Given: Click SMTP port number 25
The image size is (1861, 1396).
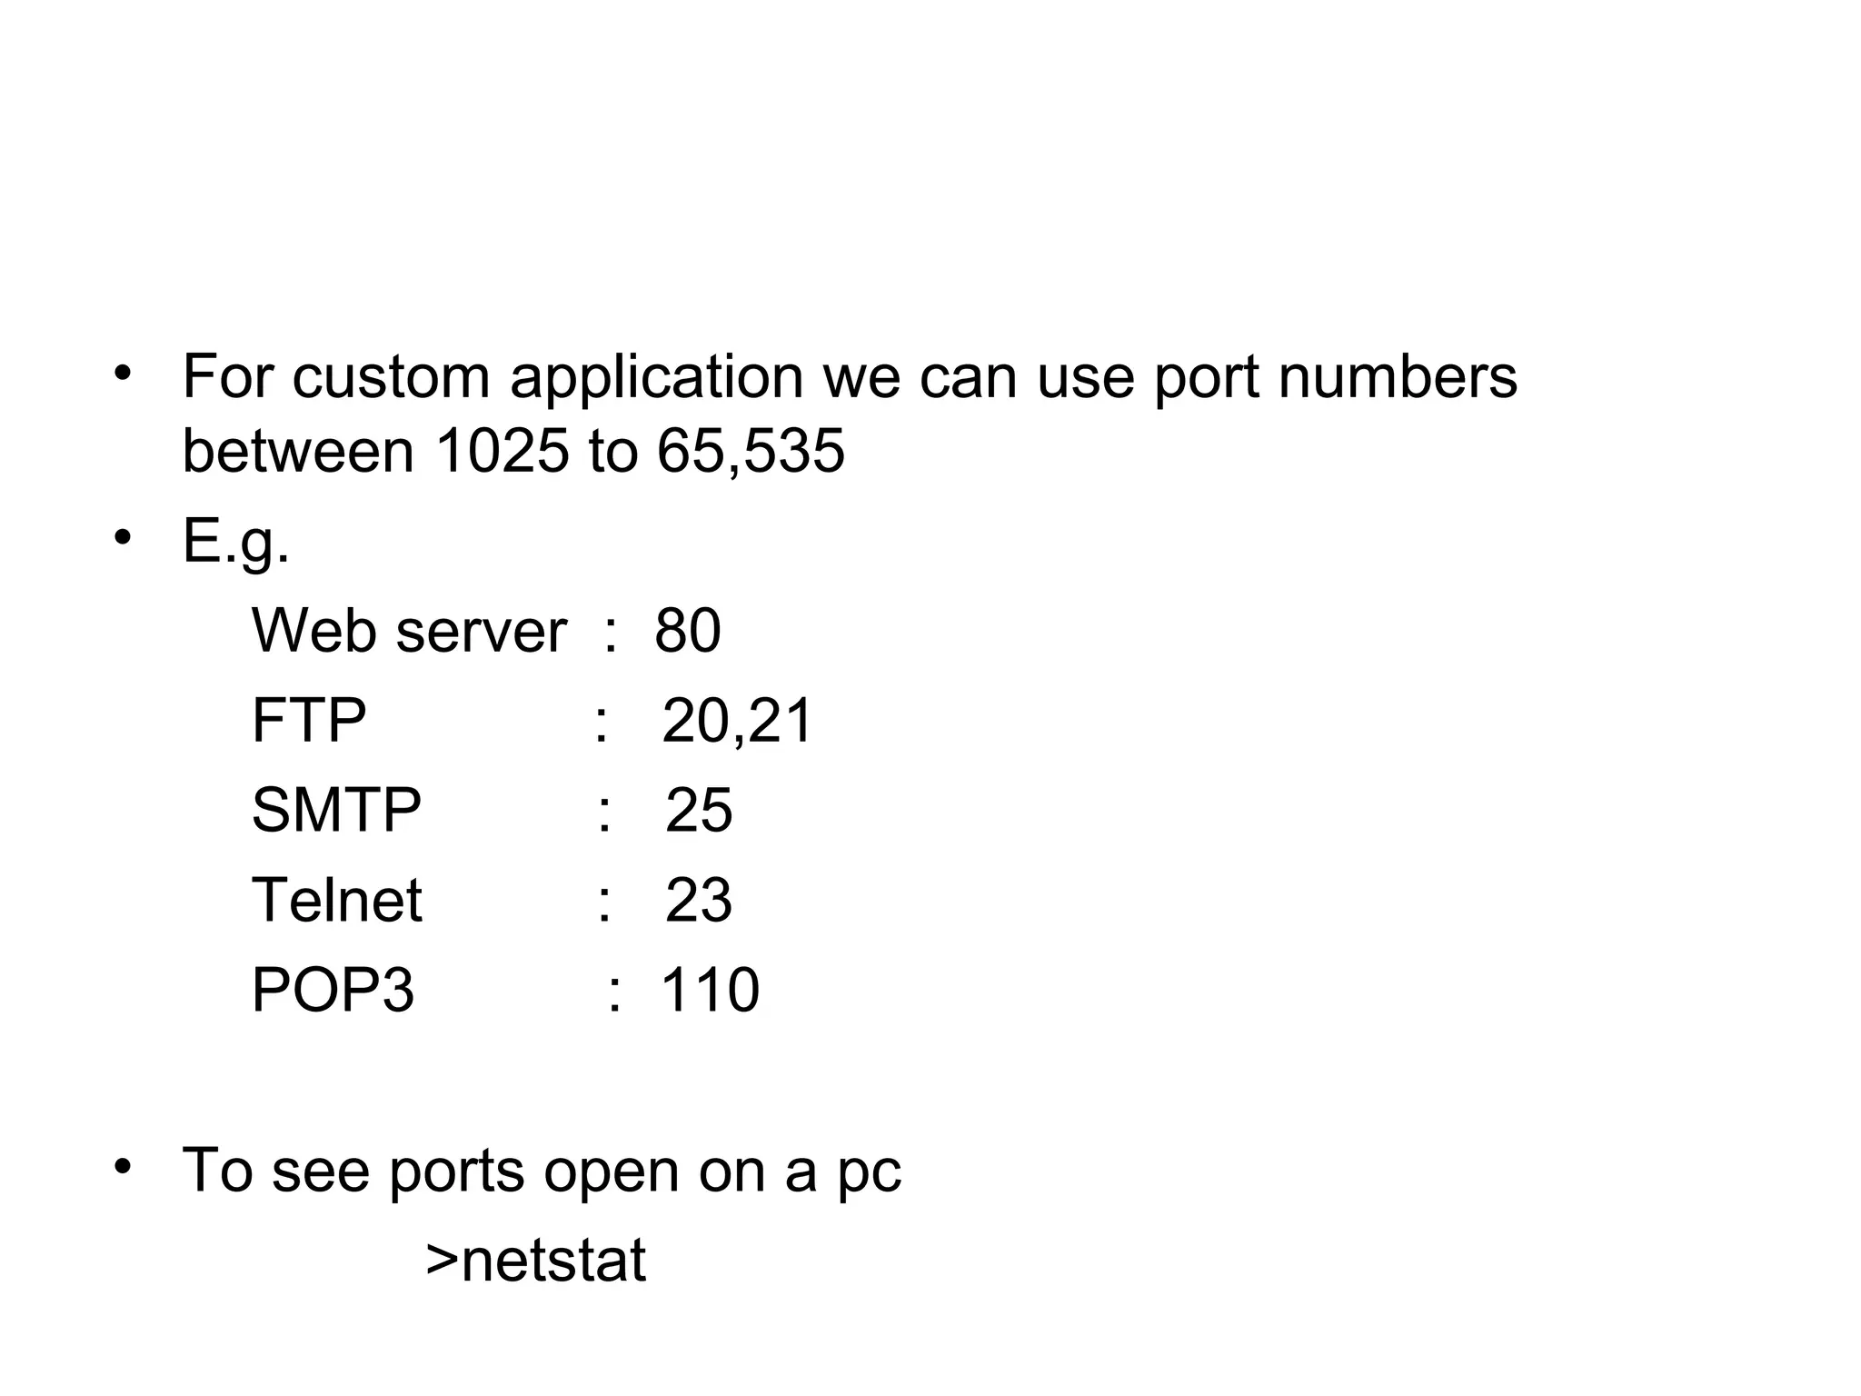Looking at the screenshot, I should coord(699,809).
